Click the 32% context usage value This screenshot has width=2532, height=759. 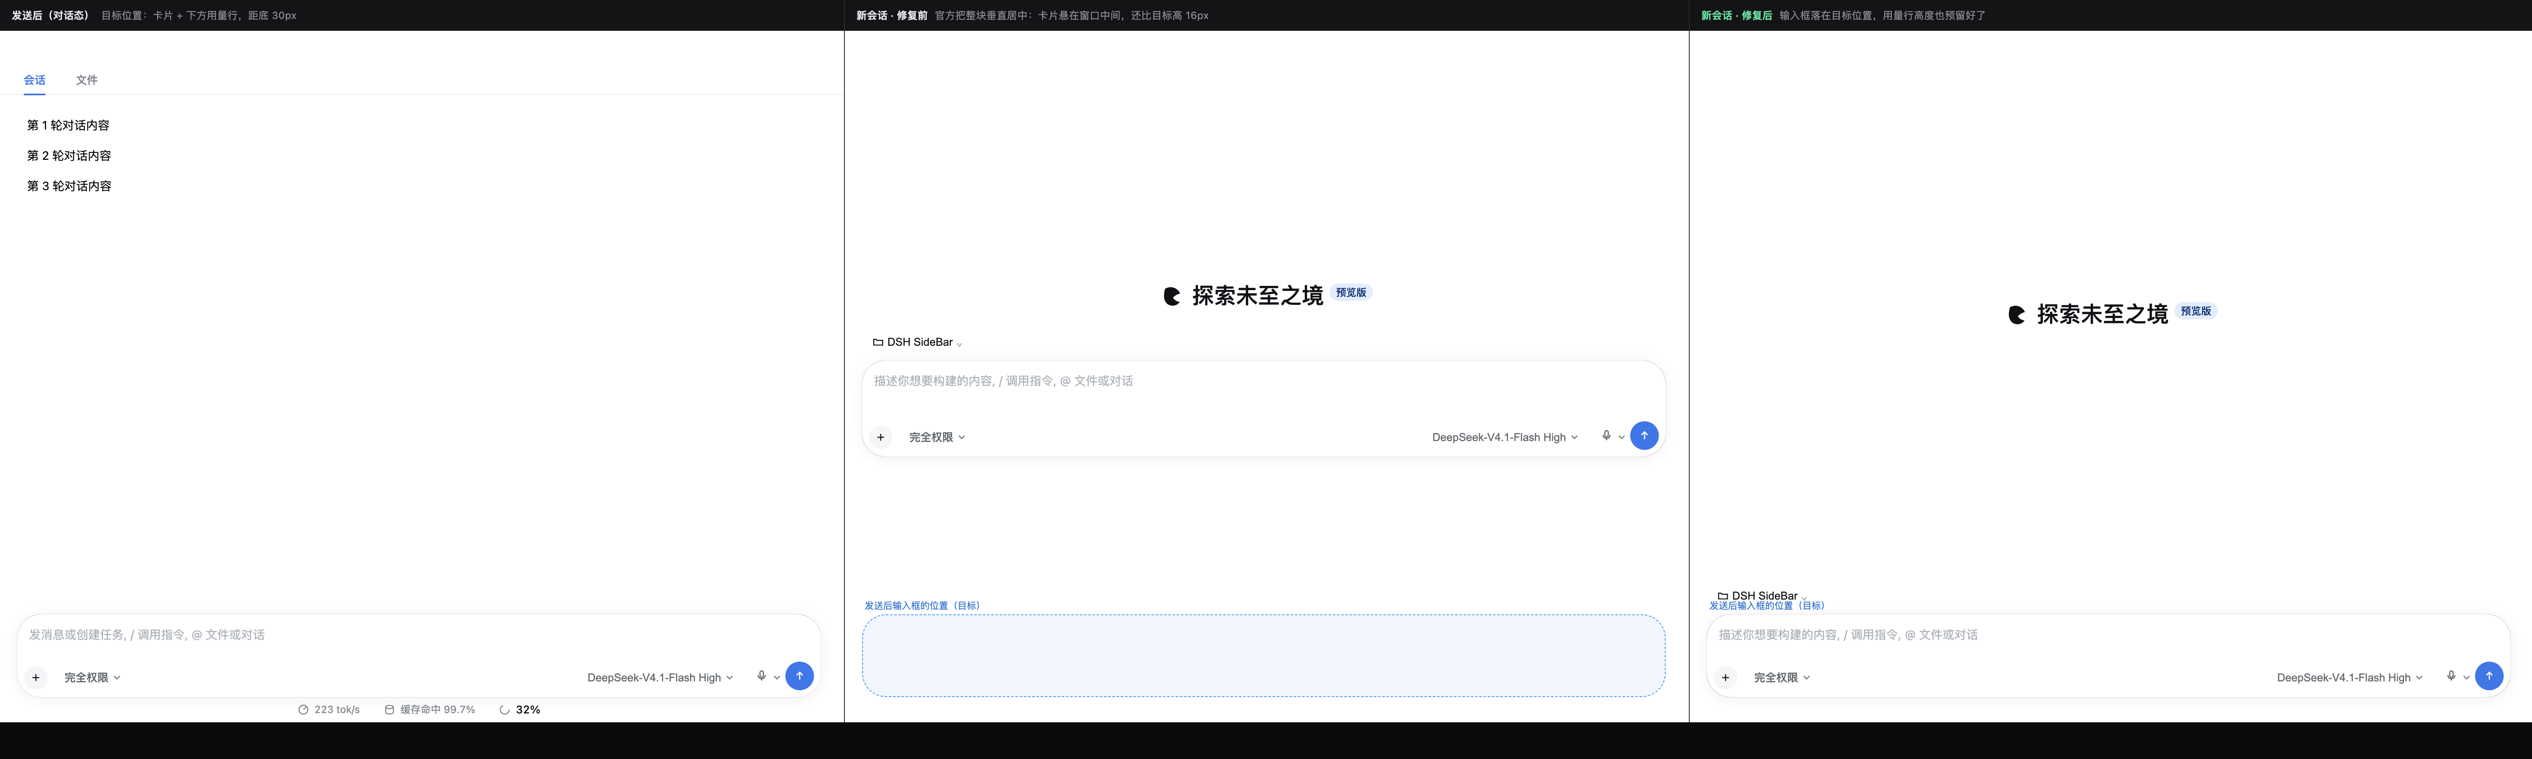528,710
